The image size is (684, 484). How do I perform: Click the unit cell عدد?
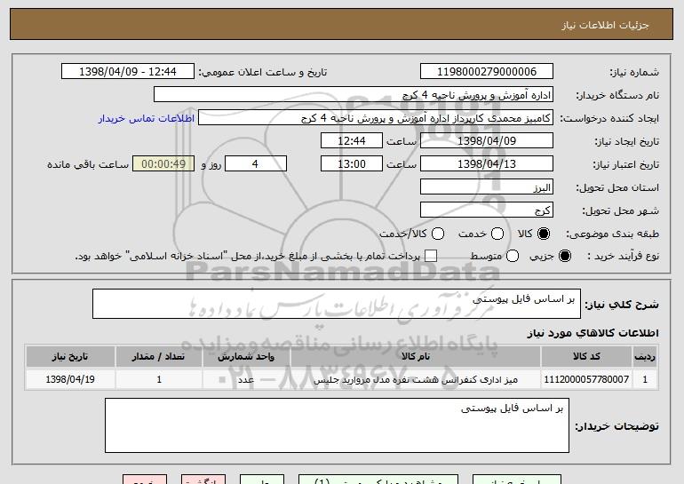click(x=246, y=379)
